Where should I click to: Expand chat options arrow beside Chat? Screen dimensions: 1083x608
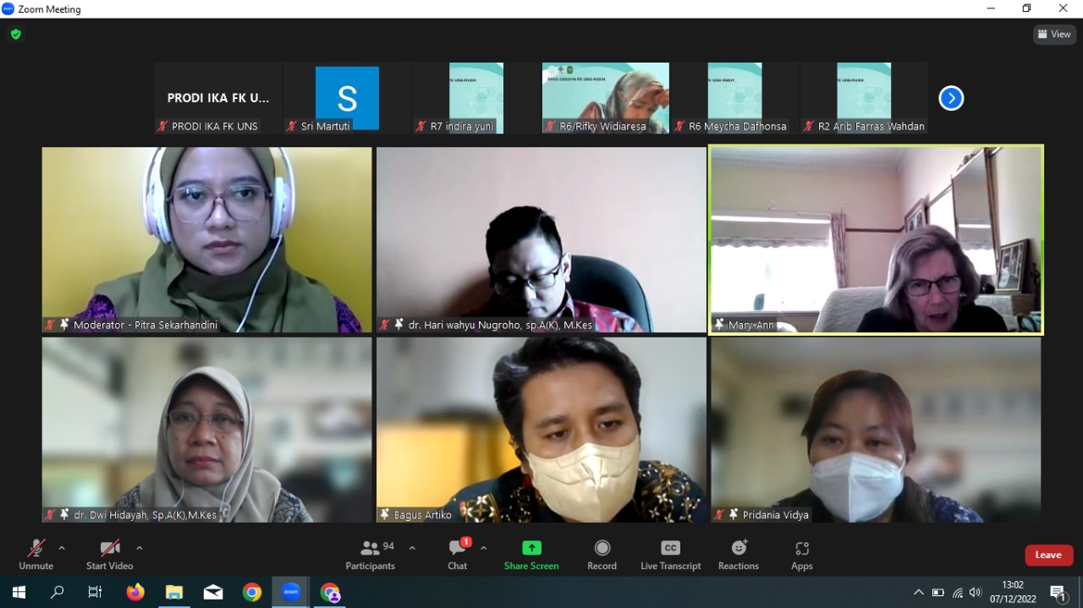click(483, 548)
